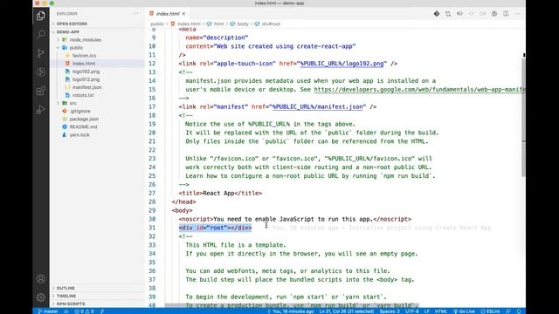
Task: Click the <noscript> line of code
Action: pyautogui.click(x=295, y=219)
